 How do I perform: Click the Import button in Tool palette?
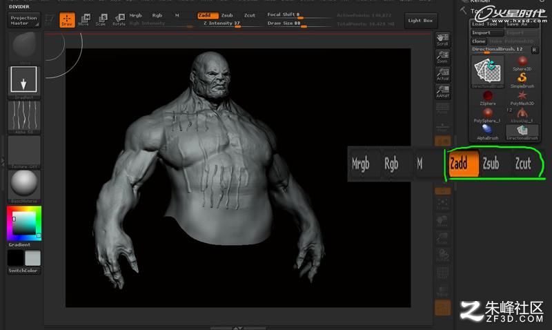point(488,32)
